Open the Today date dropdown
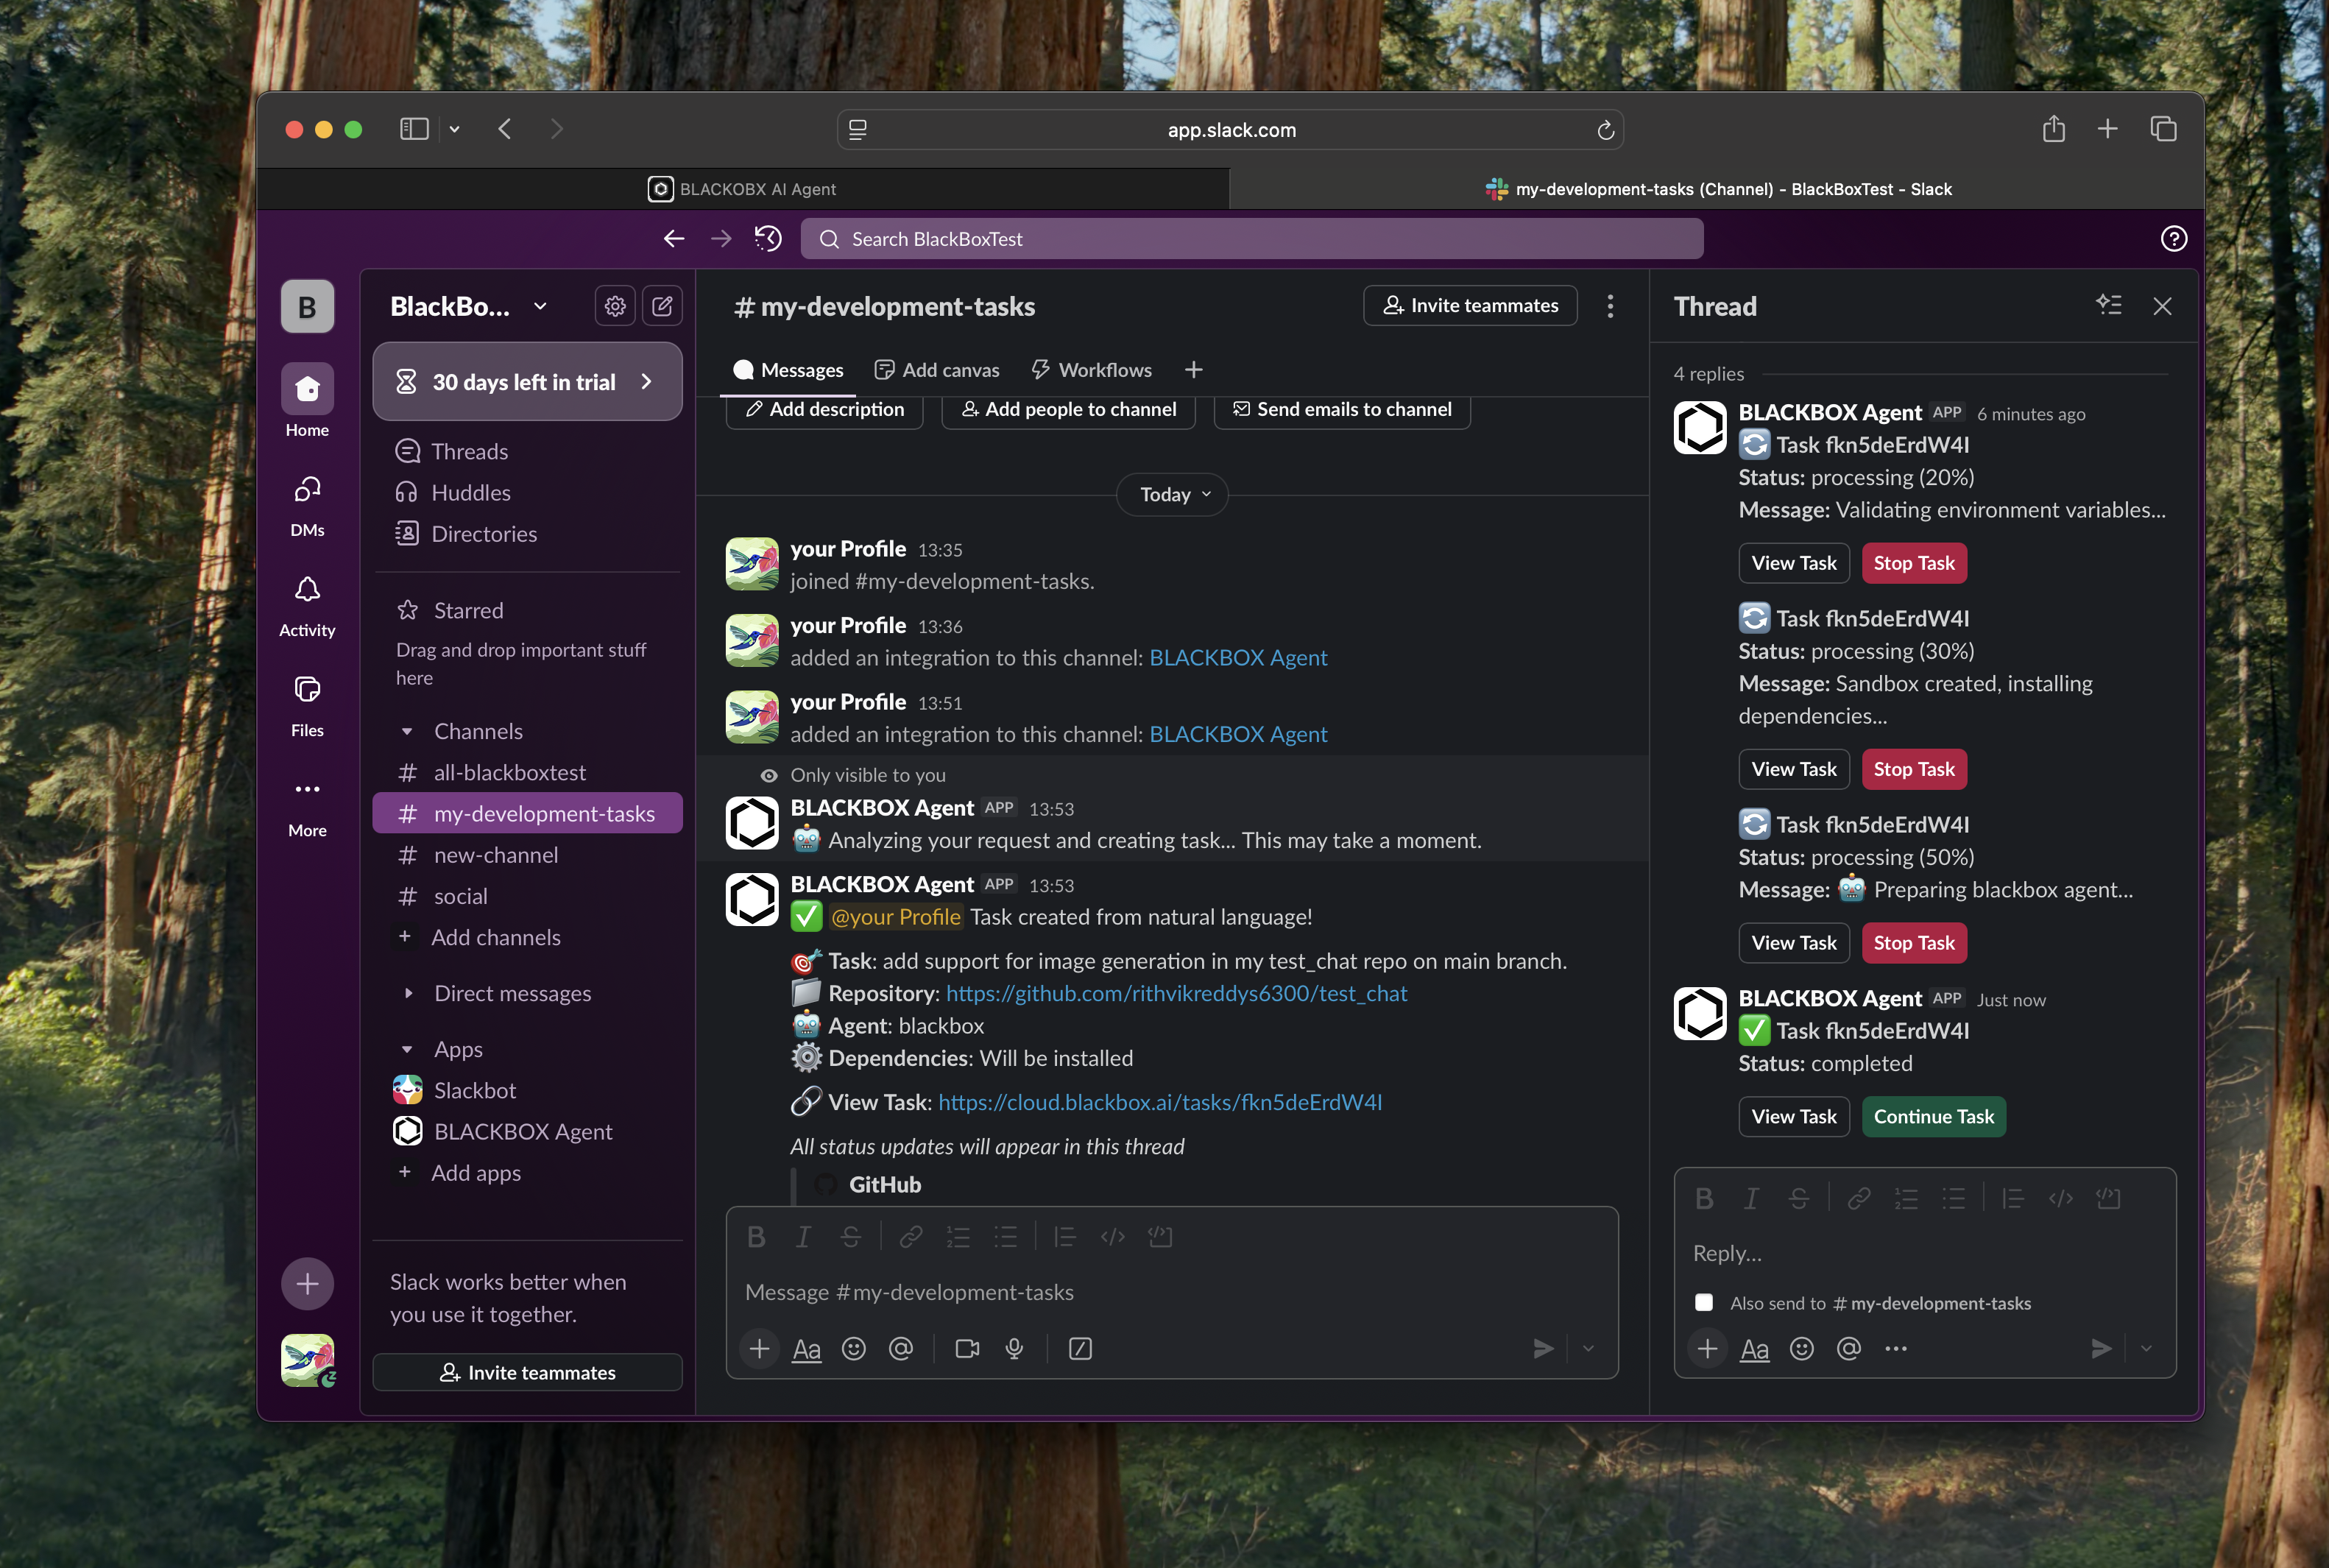This screenshot has width=2329, height=1568. pos(1172,494)
